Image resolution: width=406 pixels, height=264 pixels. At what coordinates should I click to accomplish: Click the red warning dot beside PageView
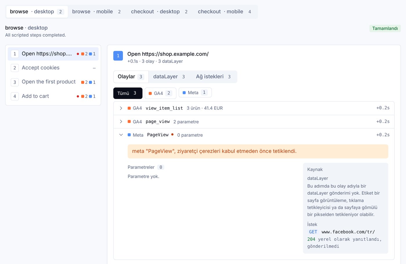[x=172, y=135]
